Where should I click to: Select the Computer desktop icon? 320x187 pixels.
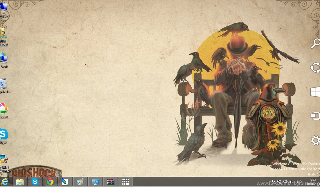coord(4,10)
